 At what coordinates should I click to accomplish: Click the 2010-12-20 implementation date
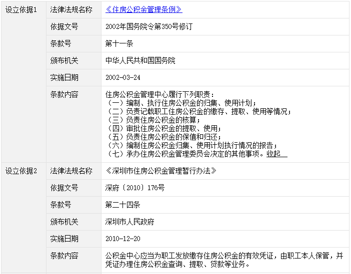[123, 239]
